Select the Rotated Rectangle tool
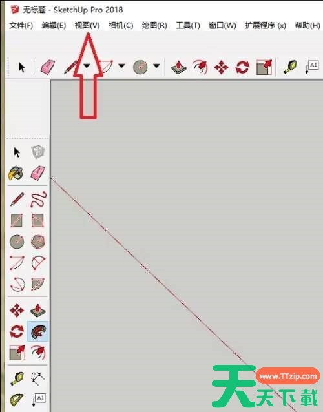Screen dimensions: 323x412 [38, 220]
